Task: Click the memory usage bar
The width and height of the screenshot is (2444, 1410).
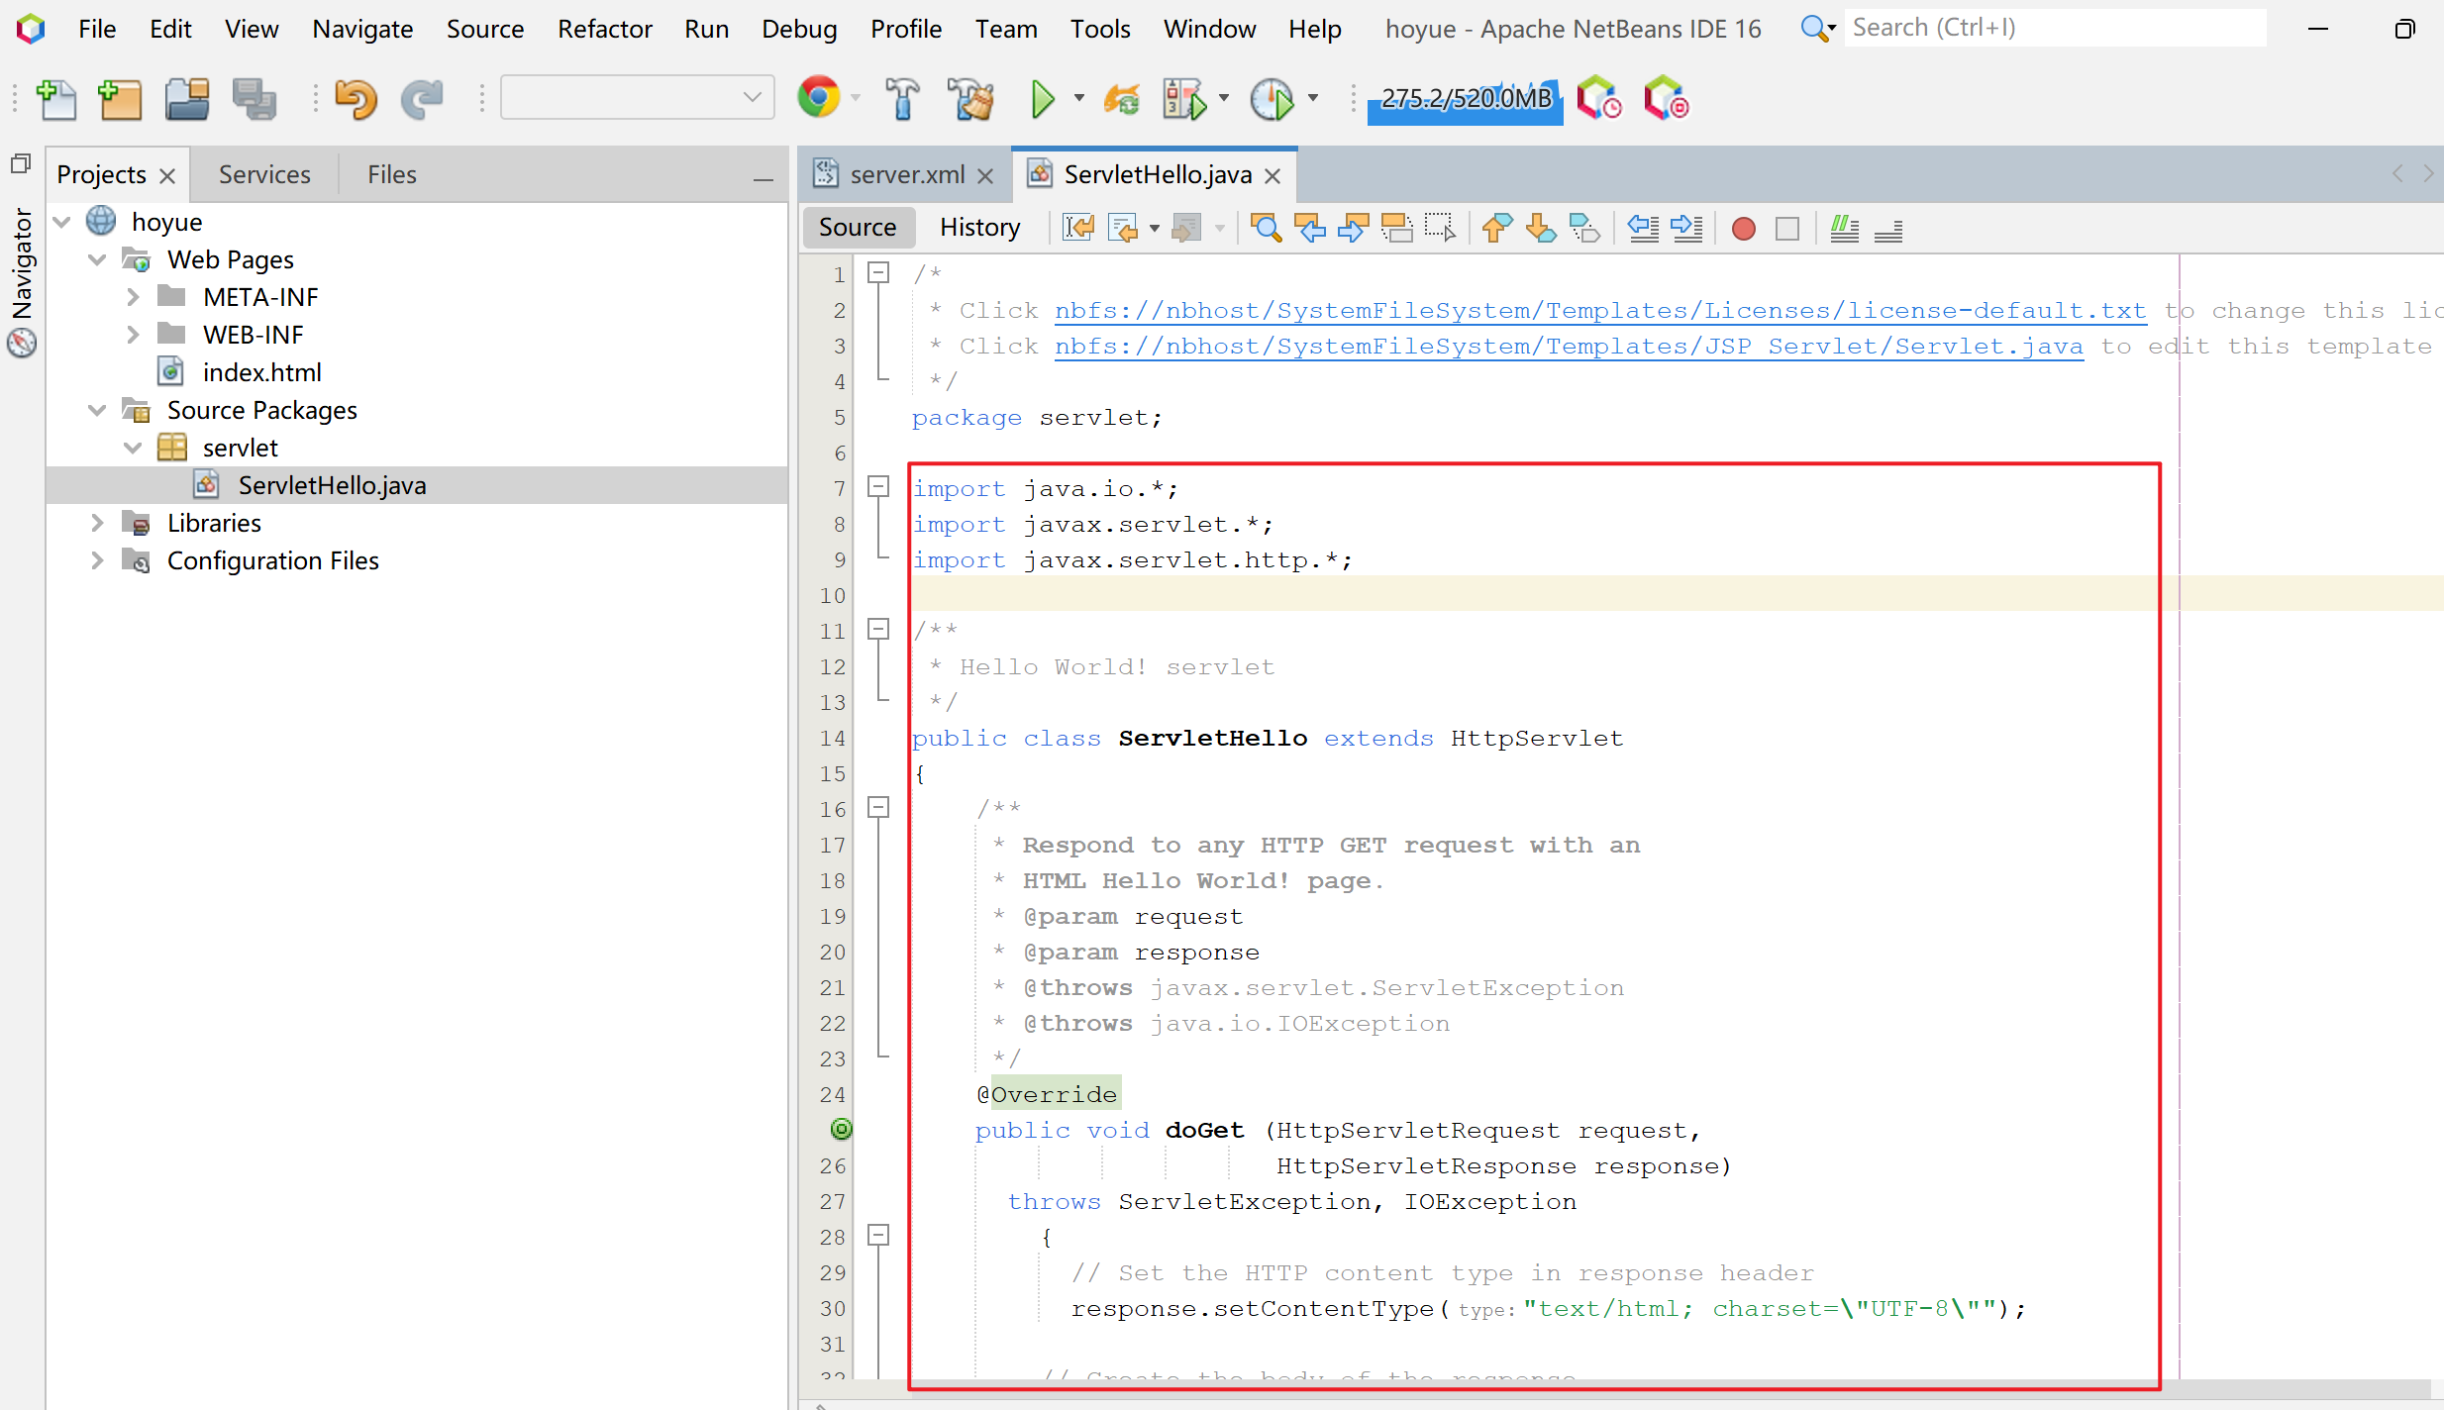Action: [x=1465, y=99]
